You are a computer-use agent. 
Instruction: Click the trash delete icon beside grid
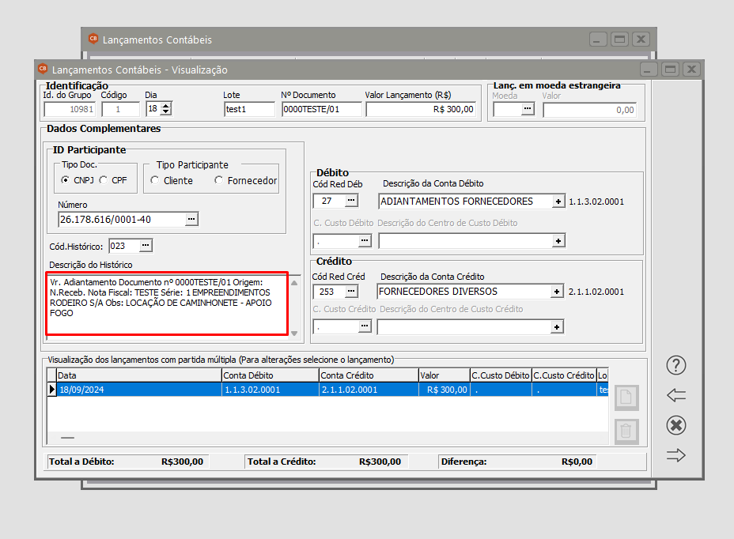[626, 432]
